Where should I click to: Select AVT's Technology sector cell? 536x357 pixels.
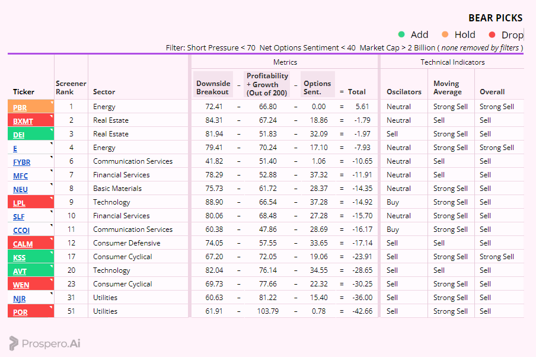pos(111,270)
